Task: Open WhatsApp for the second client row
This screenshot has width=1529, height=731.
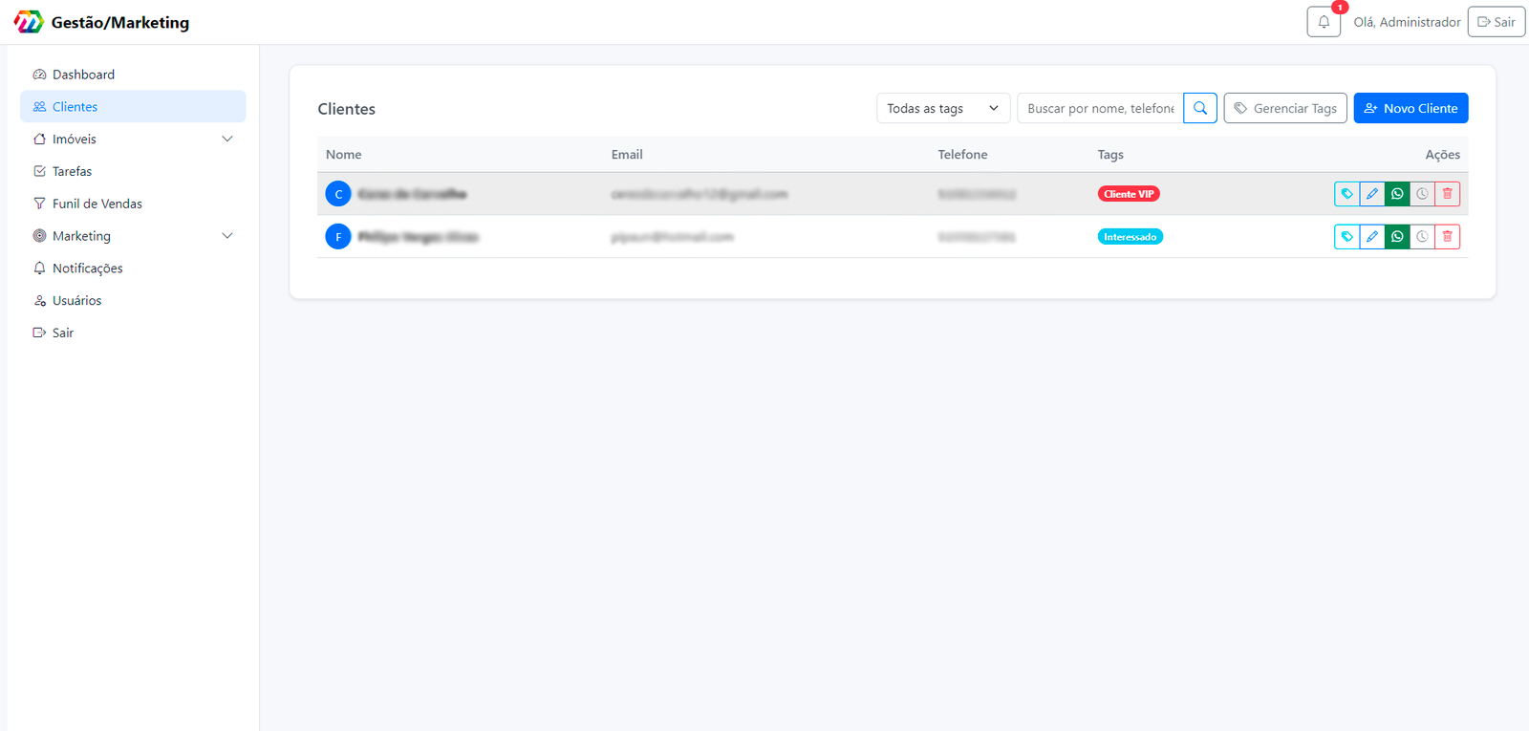Action: coord(1397,237)
